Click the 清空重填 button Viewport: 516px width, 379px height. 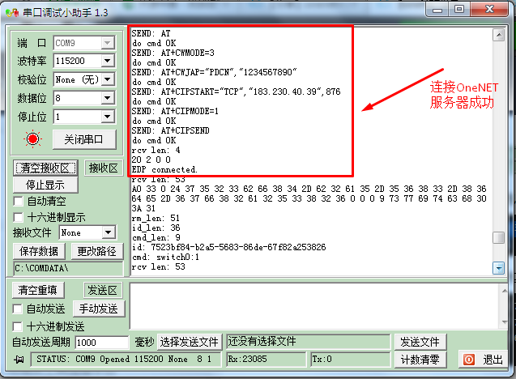(x=38, y=290)
